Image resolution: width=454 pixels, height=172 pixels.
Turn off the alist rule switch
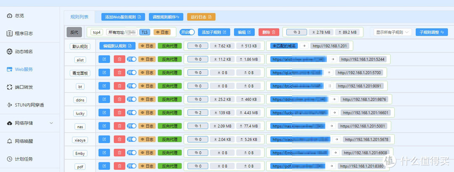(x=132, y=59)
